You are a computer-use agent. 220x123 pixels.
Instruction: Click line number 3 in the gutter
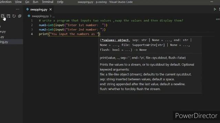(x=32, y=30)
